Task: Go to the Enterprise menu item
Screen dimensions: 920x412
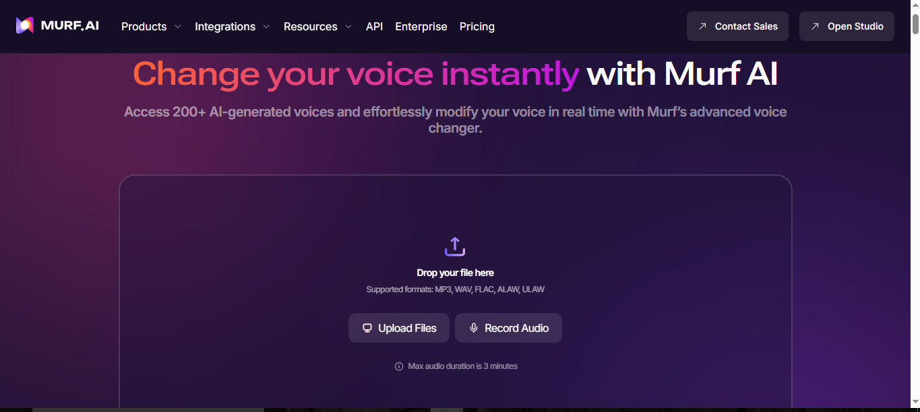Action: 421,26
